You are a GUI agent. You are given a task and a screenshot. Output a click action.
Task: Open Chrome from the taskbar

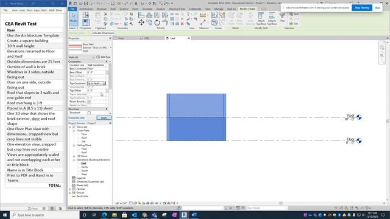pyautogui.click(x=144, y=215)
